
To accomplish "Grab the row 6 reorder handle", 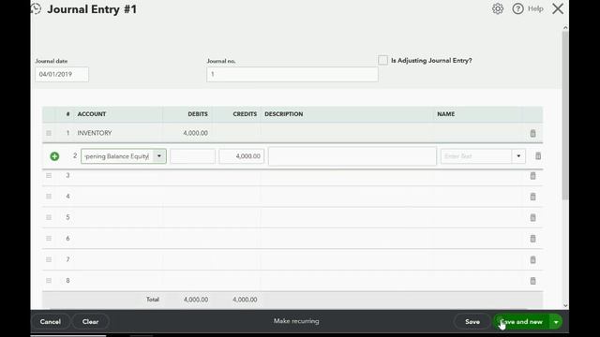I will coord(49,239).
